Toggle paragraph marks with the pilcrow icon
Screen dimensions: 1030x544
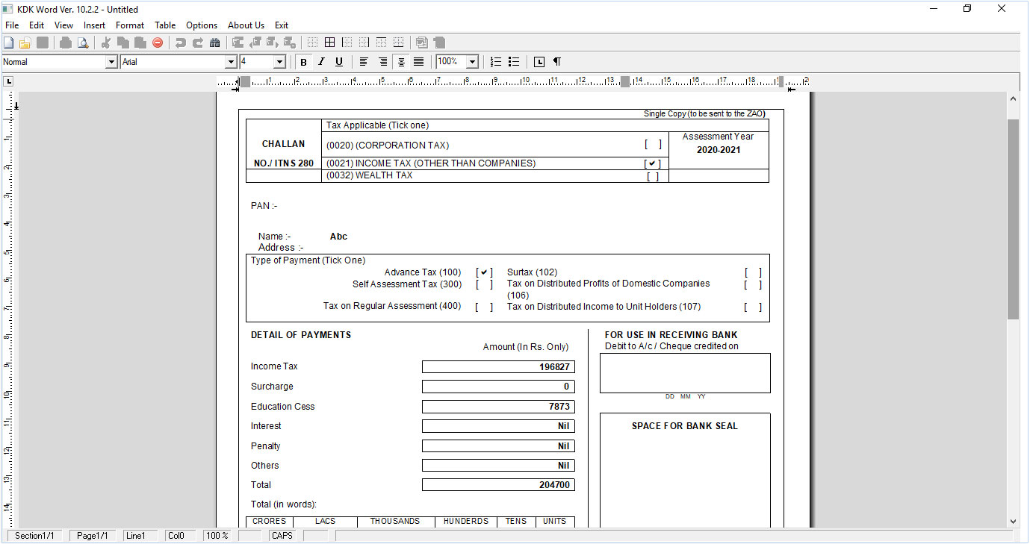click(557, 62)
